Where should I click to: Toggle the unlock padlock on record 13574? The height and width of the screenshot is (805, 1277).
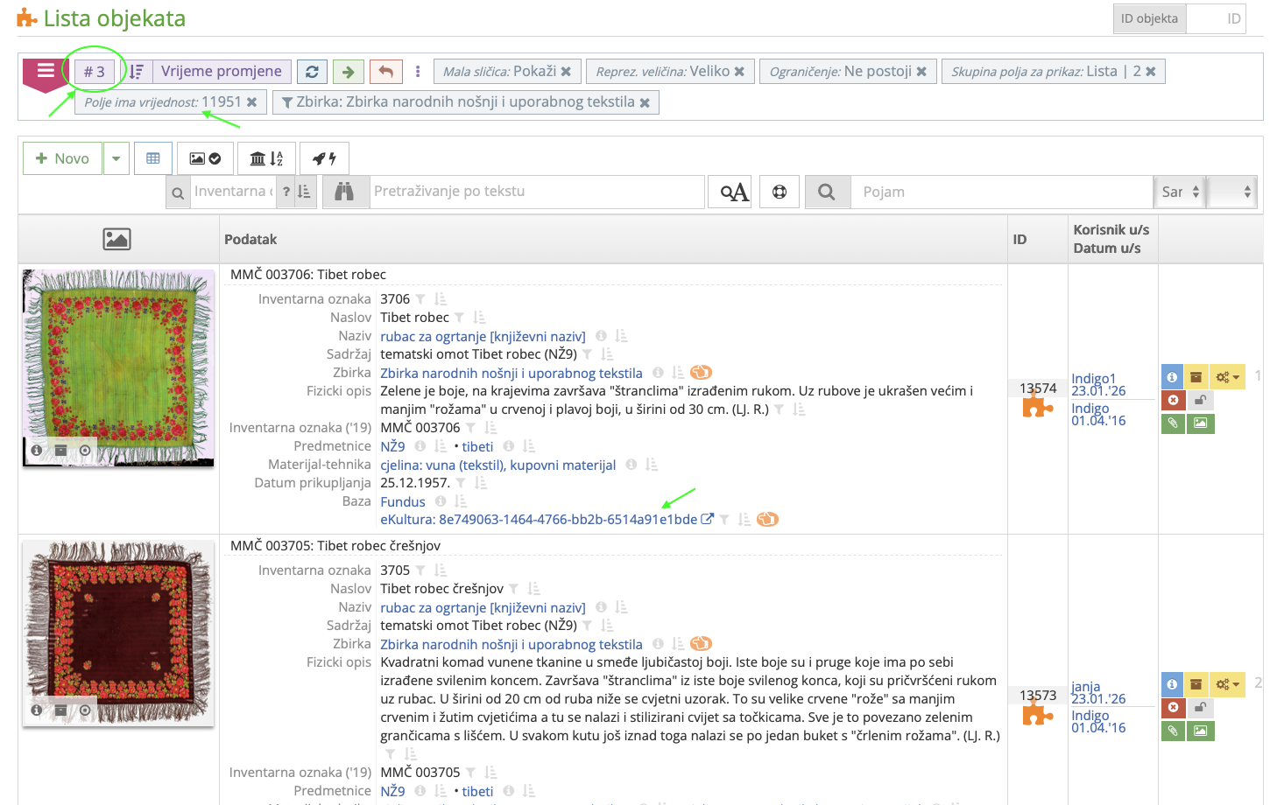click(1200, 400)
